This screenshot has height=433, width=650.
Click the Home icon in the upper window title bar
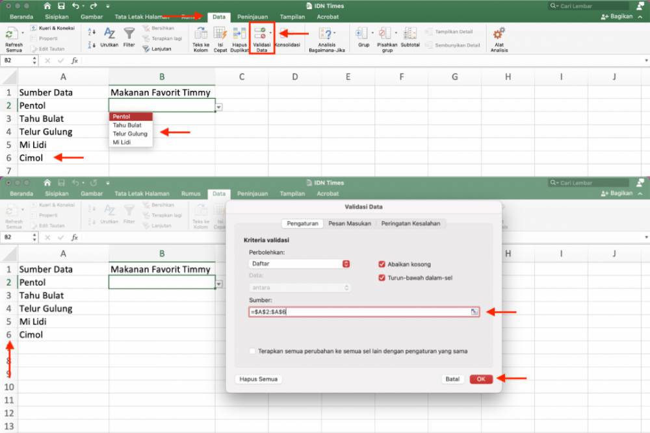(x=47, y=6)
